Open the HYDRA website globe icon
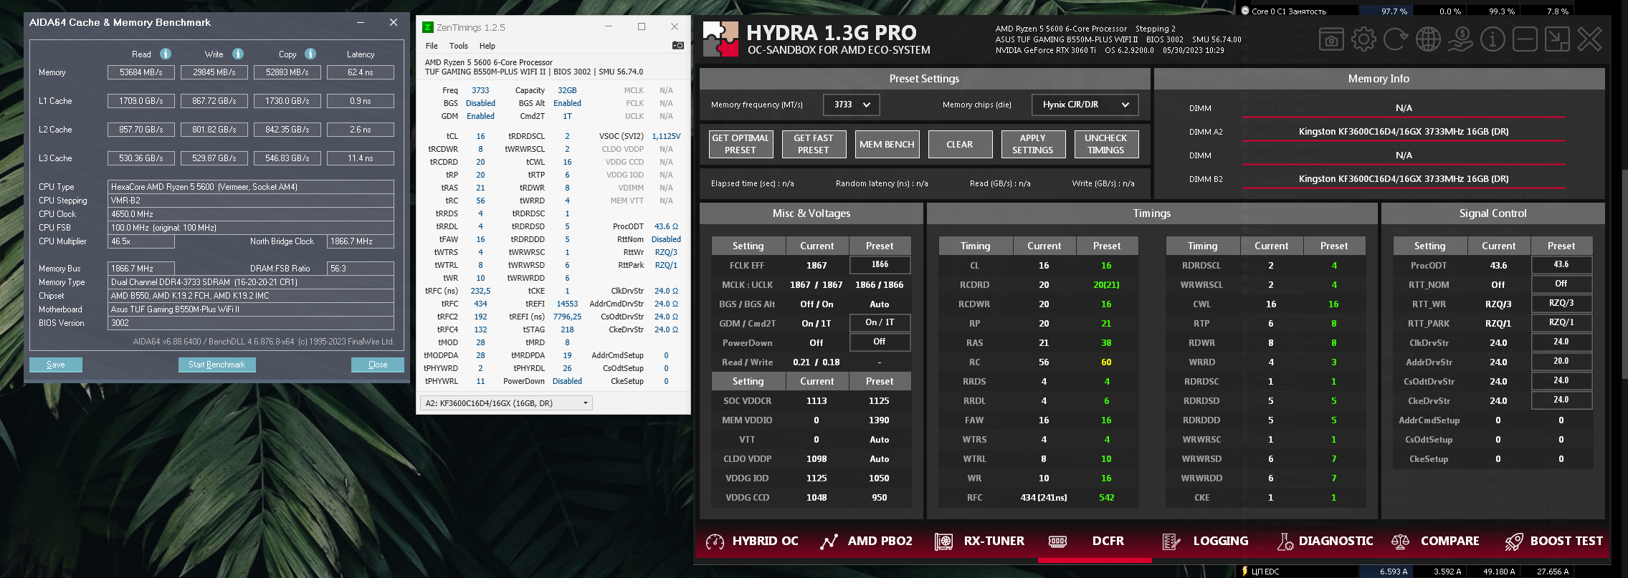The height and width of the screenshot is (578, 1628). [x=1428, y=39]
